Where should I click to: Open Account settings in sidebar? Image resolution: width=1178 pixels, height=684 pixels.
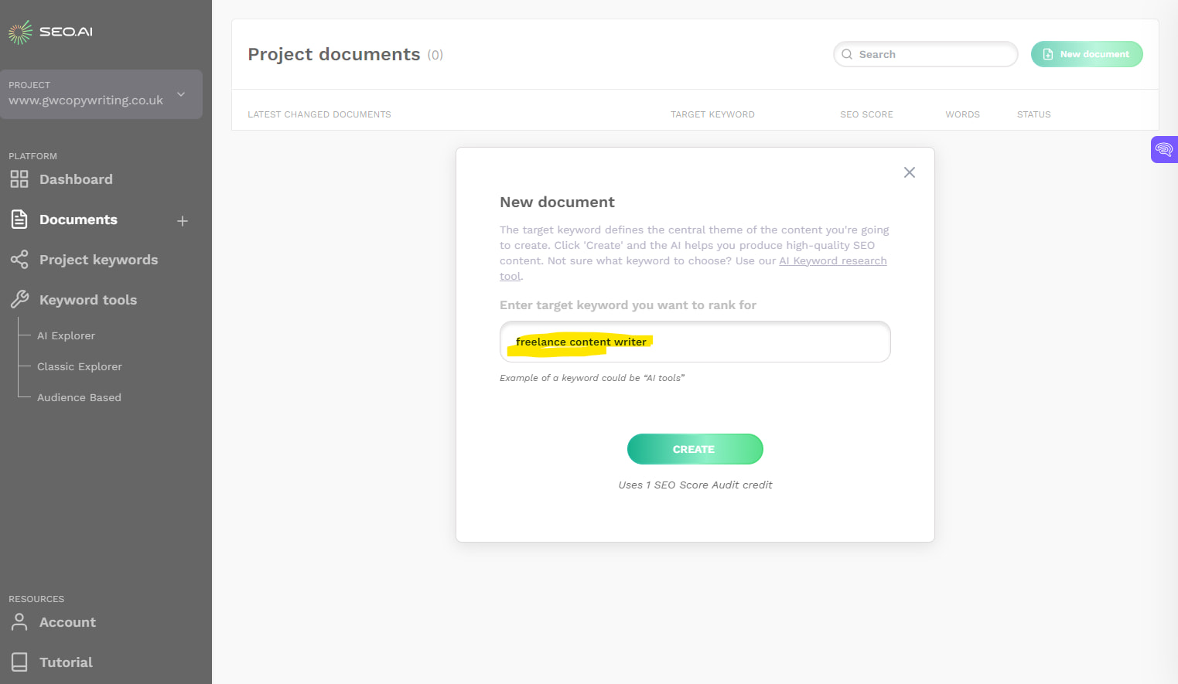(x=67, y=622)
